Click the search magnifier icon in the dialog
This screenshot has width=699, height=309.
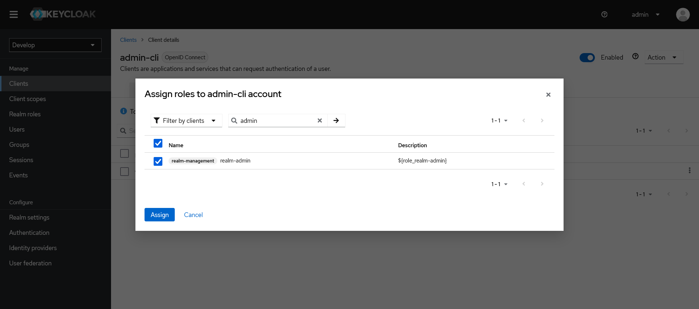point(234,121)
